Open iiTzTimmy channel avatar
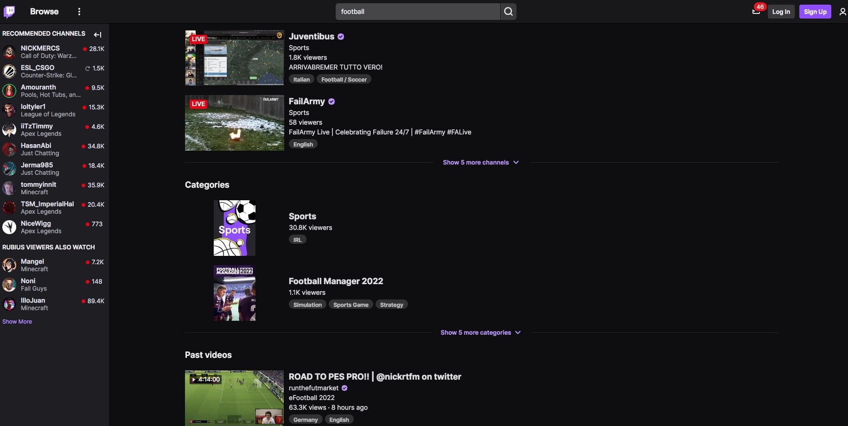848x426 pixels. click(9, 130)
